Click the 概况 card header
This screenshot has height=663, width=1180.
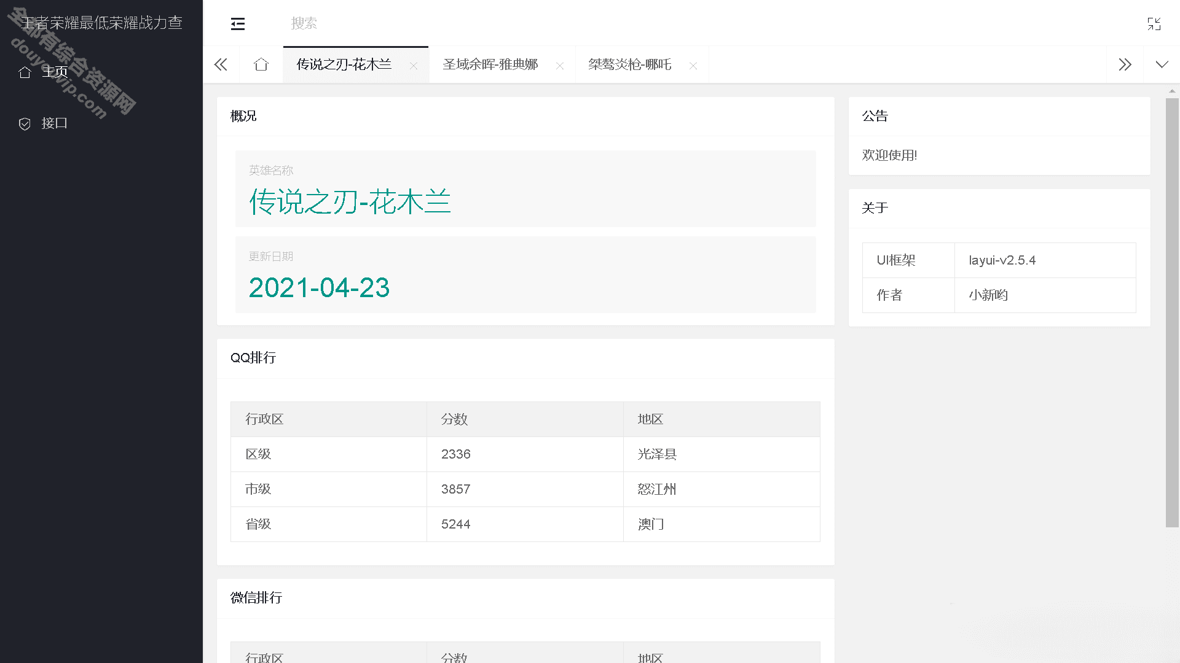(525, 116)
